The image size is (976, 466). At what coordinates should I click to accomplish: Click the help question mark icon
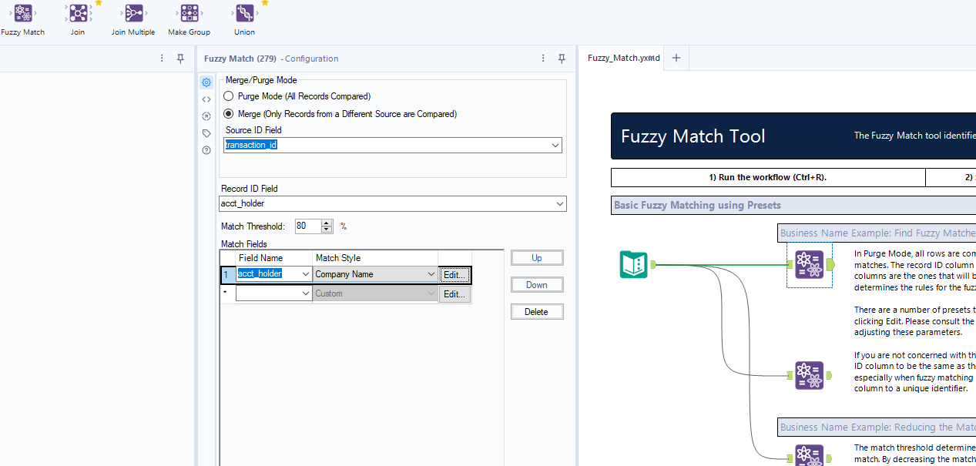[206, 150]
